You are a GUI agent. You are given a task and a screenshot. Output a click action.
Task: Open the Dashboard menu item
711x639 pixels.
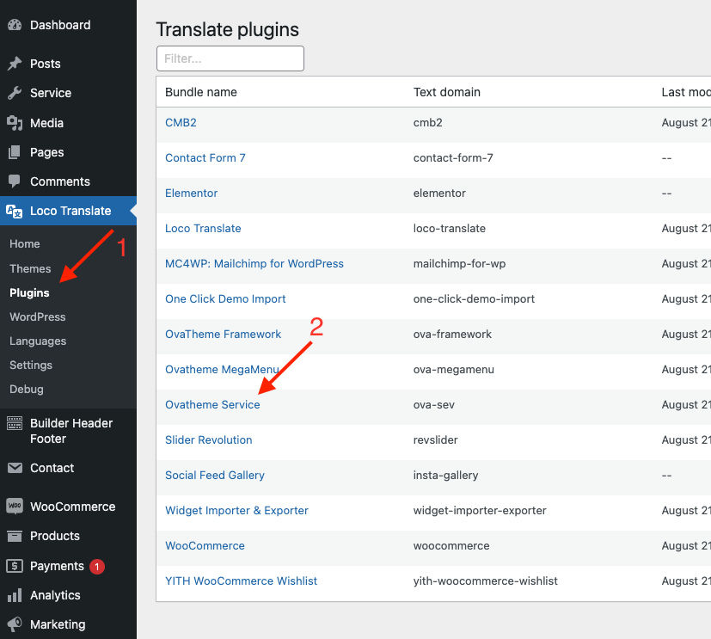[60, 25]
